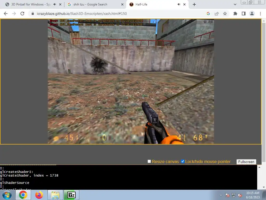Launch Firefox from the taskbar
Screen dimensions: 266x200
point(39,195)
